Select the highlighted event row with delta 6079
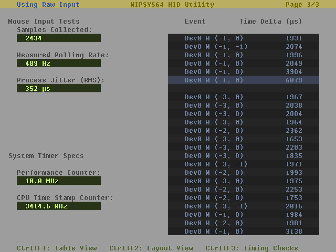This screenshot has width=336, height=252. click(243, 80)
